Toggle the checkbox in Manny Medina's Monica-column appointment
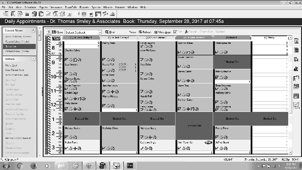 point(217,77)
